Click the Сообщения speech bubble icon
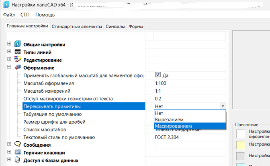Viewport: 270px width, 166px height. 17,144
